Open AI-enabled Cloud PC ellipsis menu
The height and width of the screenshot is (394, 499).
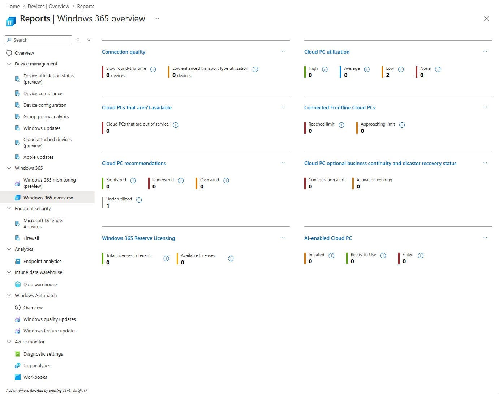coord(485,238)
